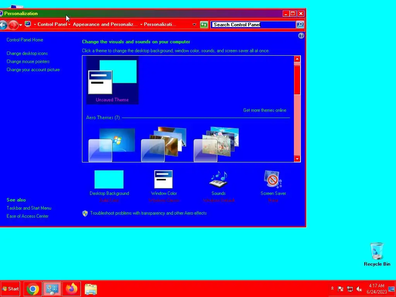The height and width of the screenshot is (297, 396).
Task: Select Control Panel in the breadcrumb
Action: (52, 24)
